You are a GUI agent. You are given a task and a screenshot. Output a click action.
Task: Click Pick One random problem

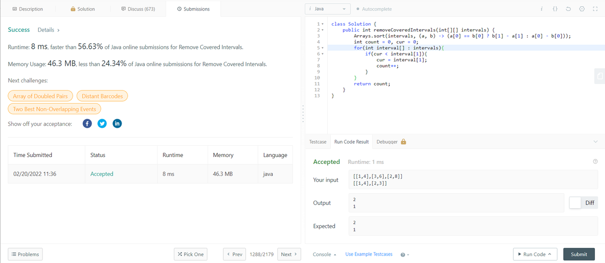[x=191, y=254]
